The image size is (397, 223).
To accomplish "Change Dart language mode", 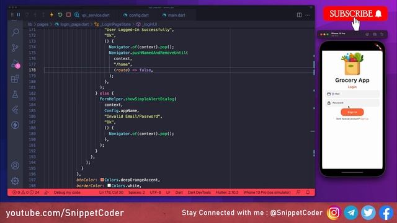I will pos(179,193).
